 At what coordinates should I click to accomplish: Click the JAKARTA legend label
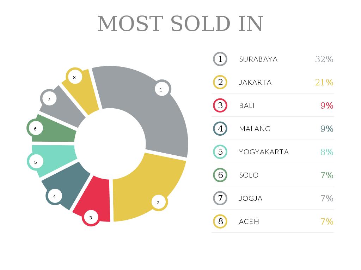pyautogui.click(x=255, y=82)
